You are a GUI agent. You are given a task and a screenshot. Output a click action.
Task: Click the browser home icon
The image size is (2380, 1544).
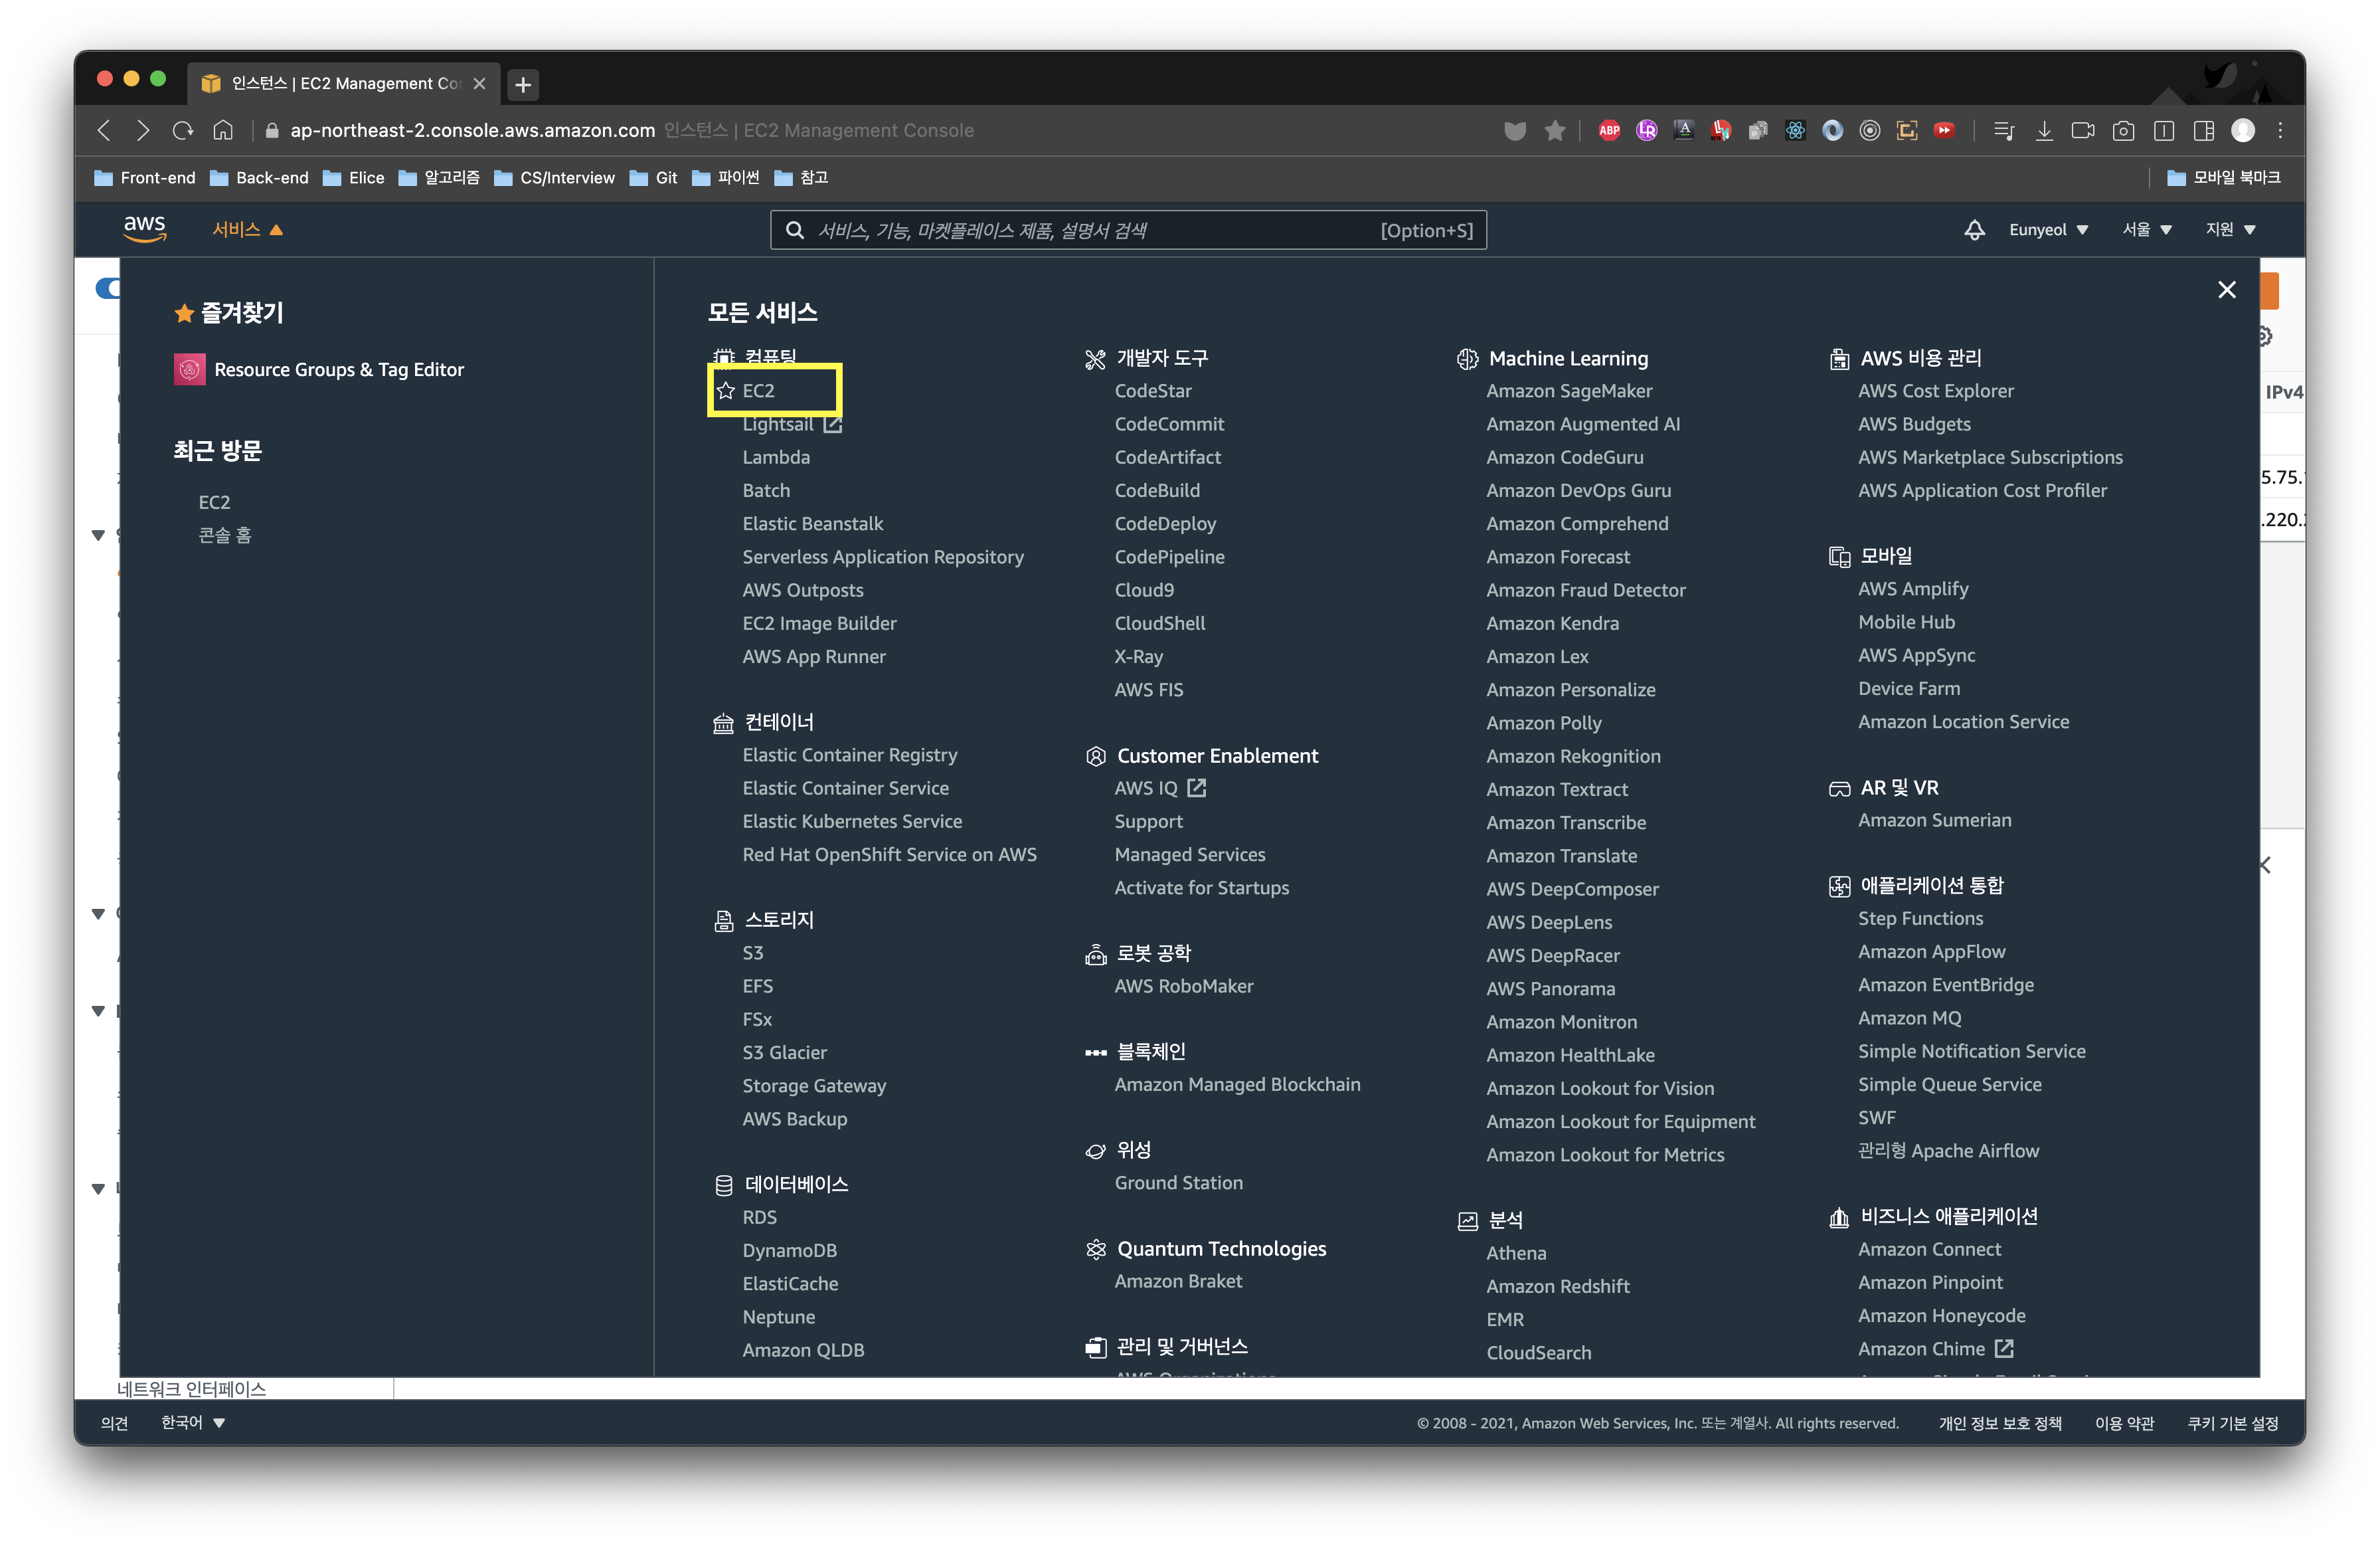pos(223,130)
